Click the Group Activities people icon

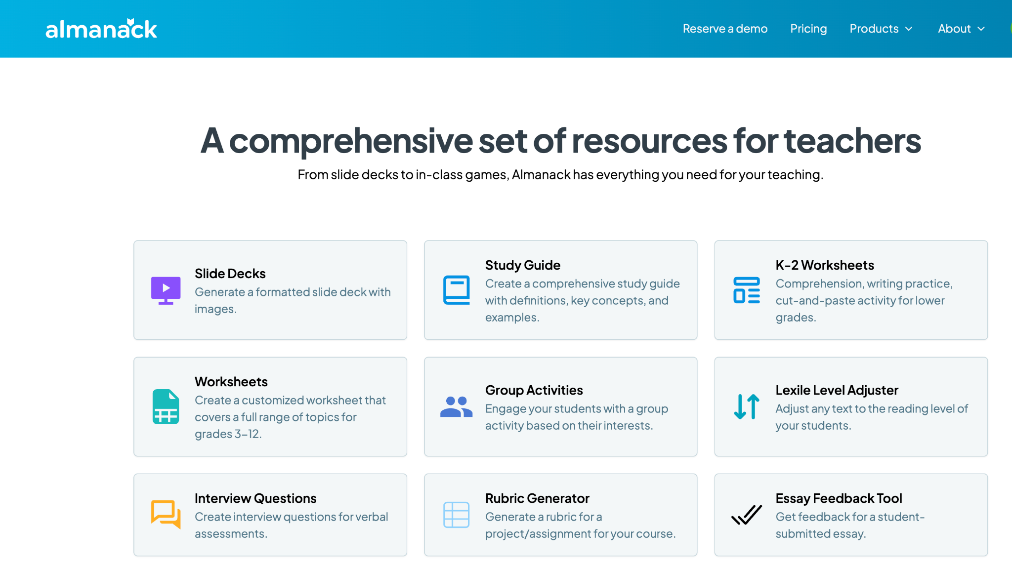pos(456,407)
